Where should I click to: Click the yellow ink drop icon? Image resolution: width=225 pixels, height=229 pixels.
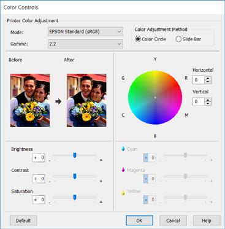[x=123, y=193]
